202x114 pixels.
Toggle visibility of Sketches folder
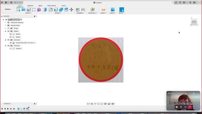tap(9, 46)
